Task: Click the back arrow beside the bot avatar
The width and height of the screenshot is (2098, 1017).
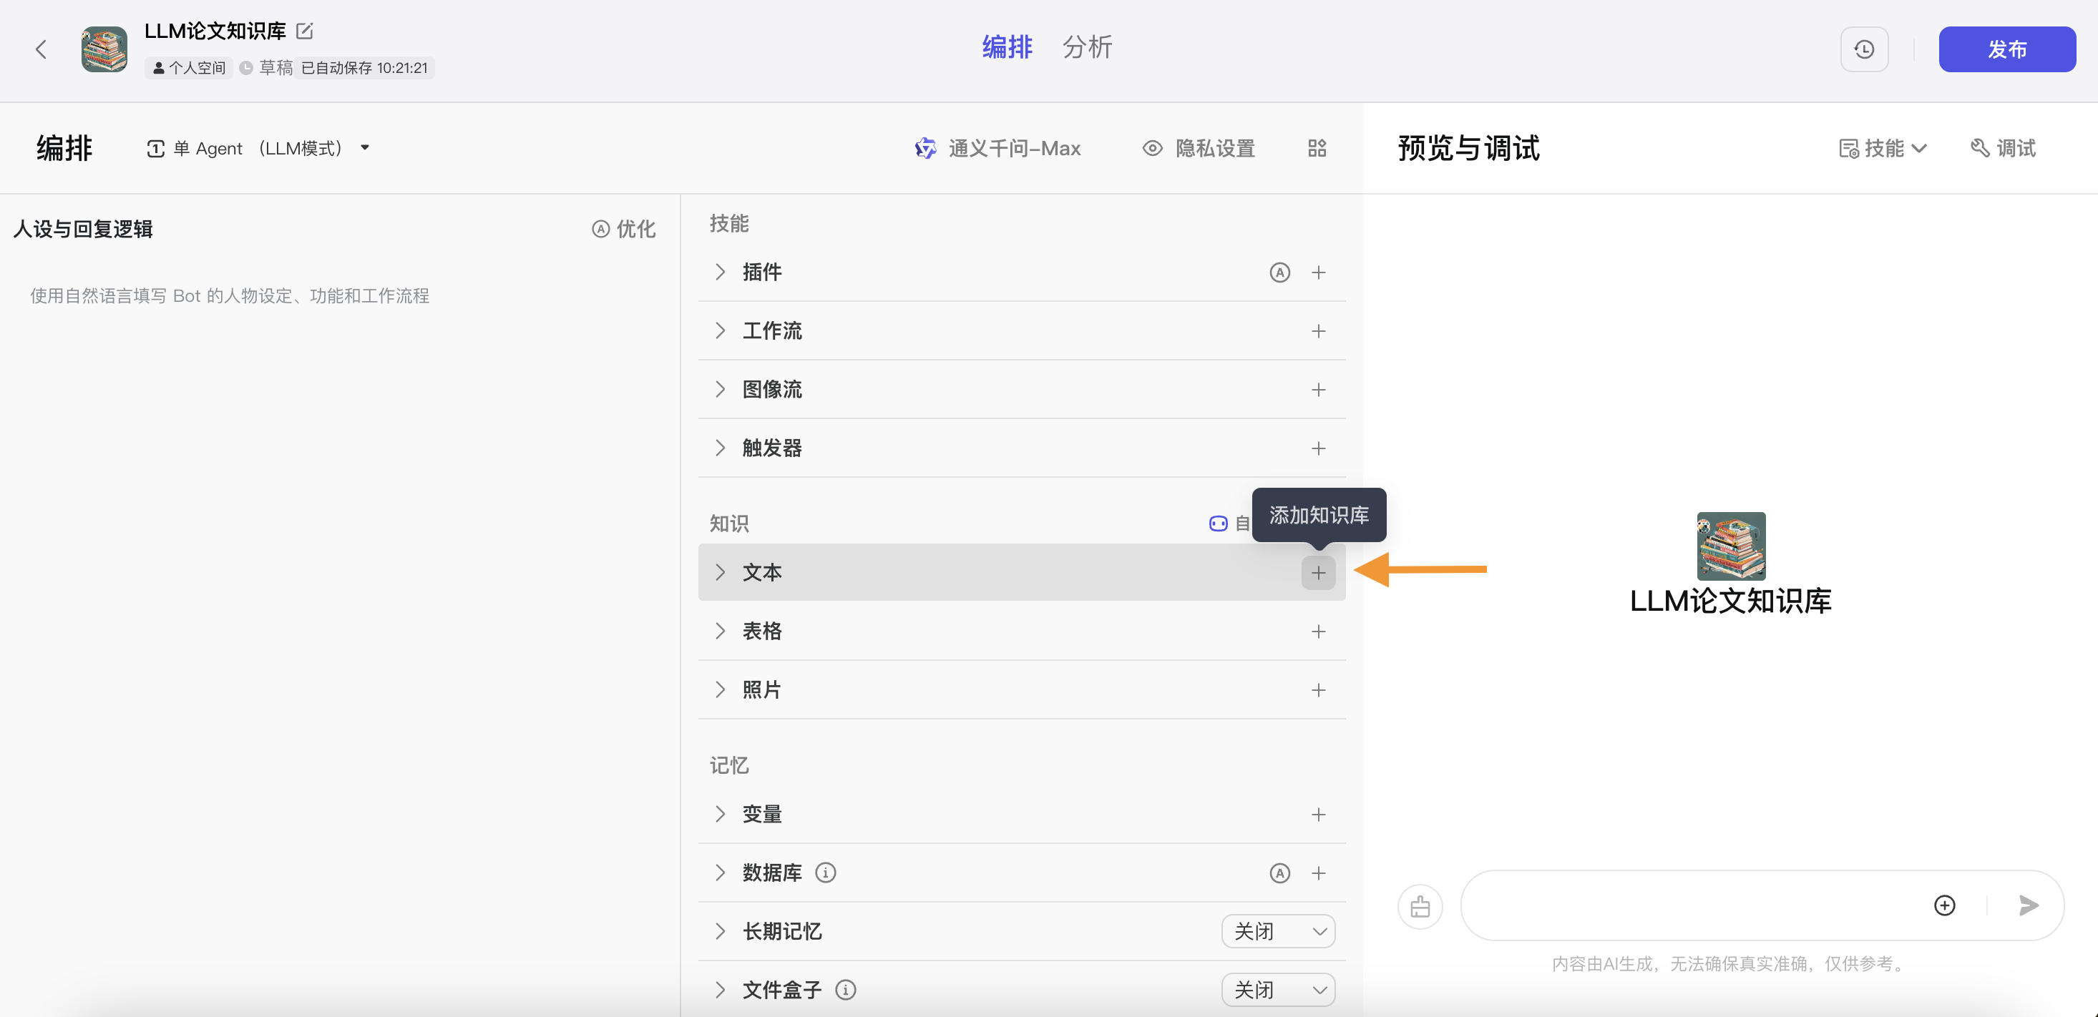Action: [41, 49]
